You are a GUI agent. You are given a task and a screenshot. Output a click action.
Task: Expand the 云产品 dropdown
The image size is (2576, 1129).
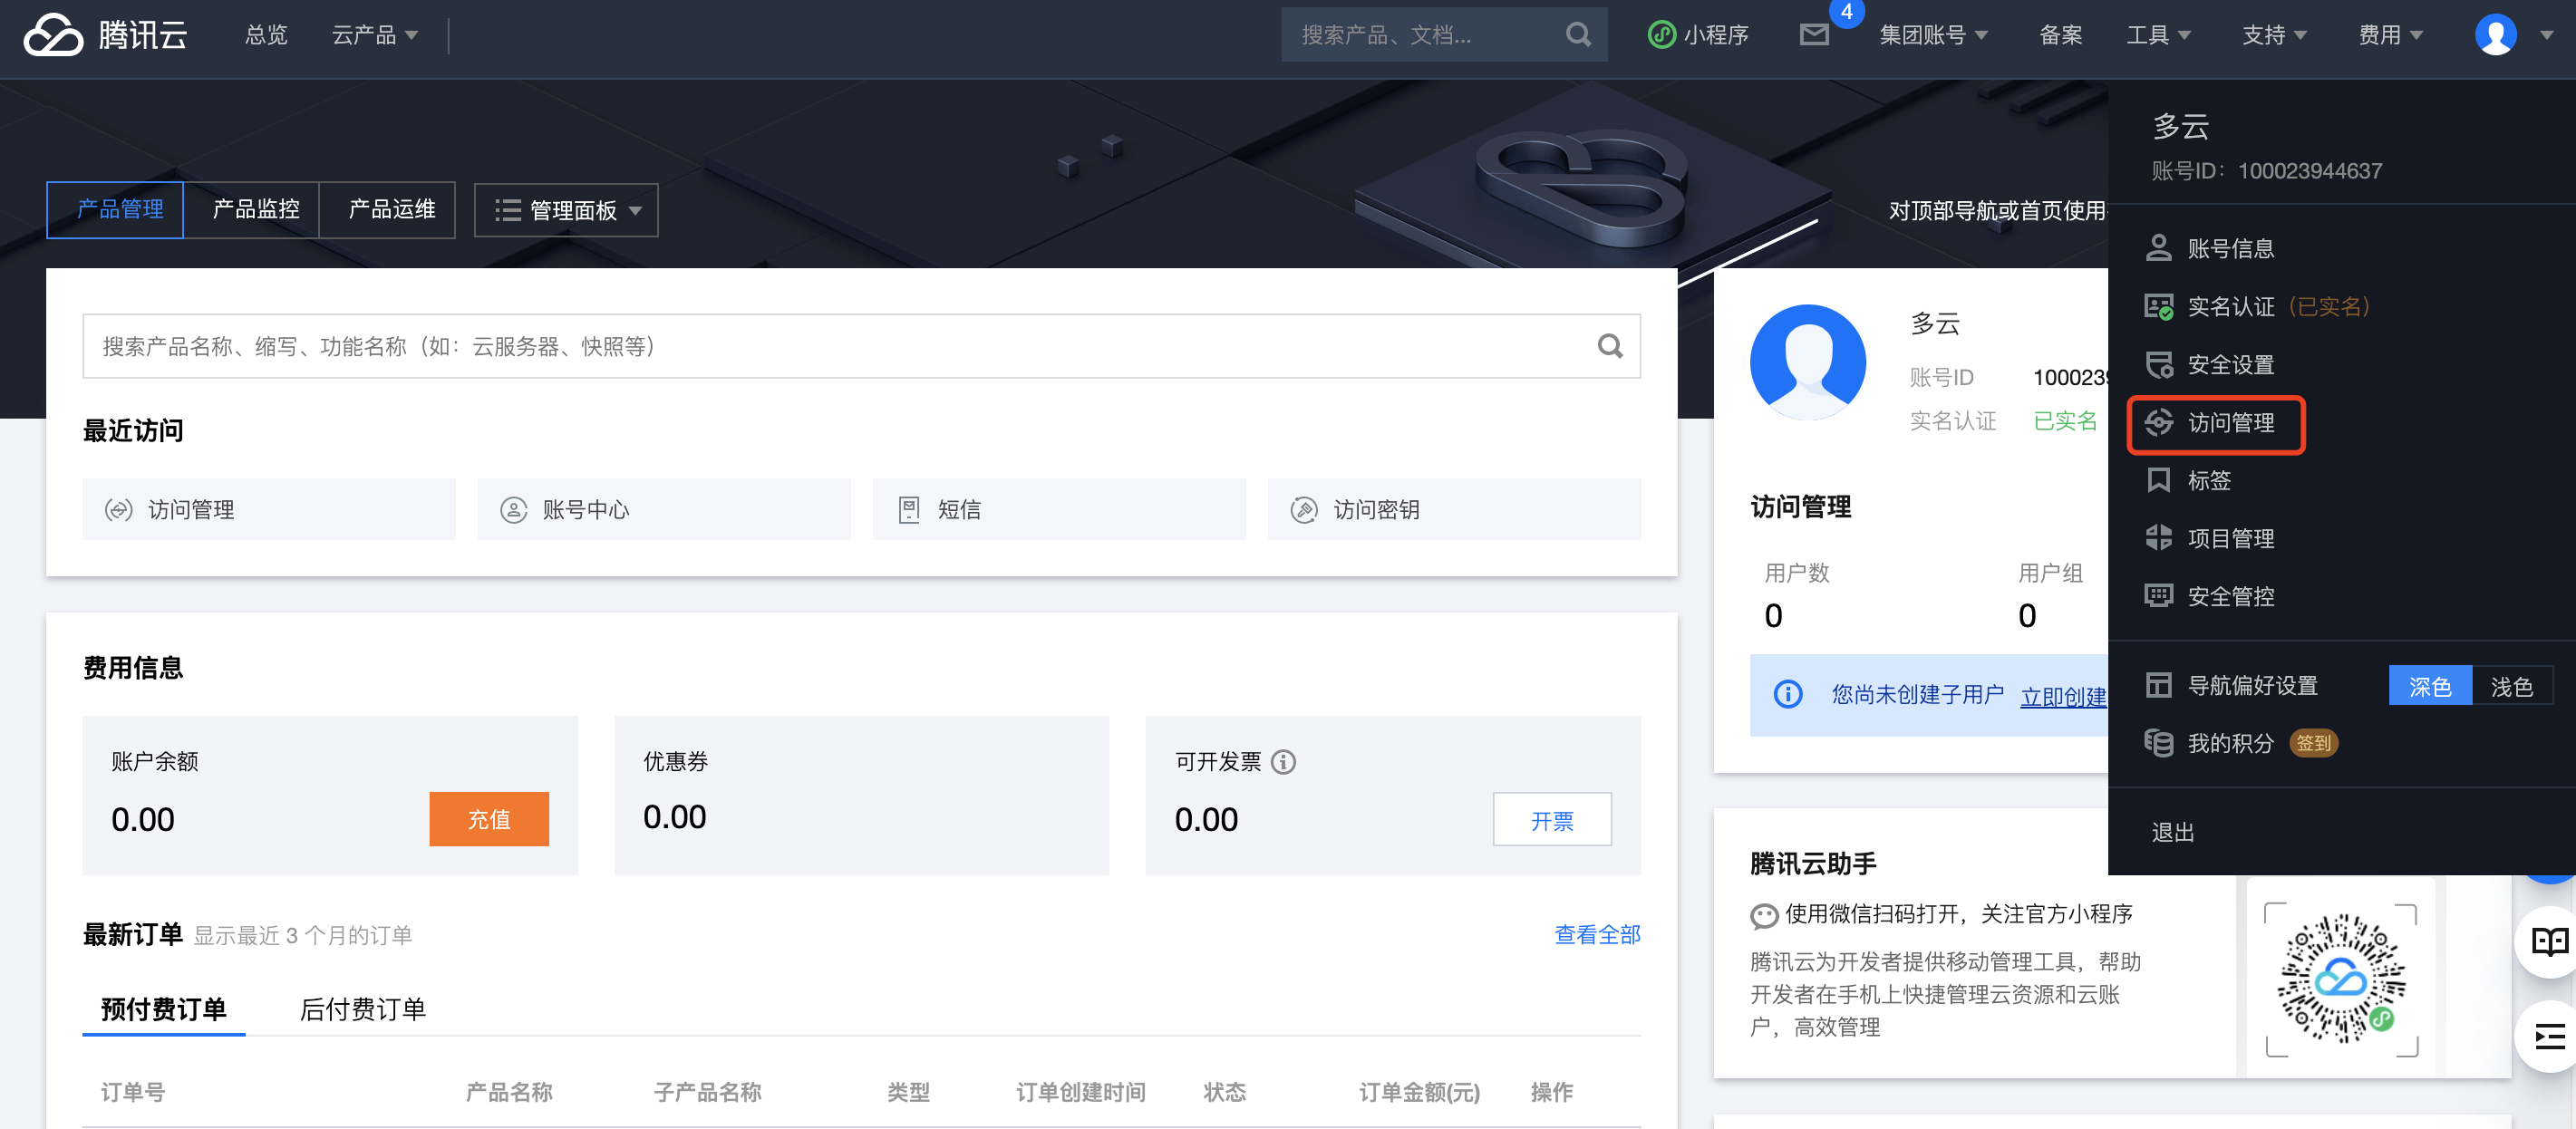click(x=374, y=35)
